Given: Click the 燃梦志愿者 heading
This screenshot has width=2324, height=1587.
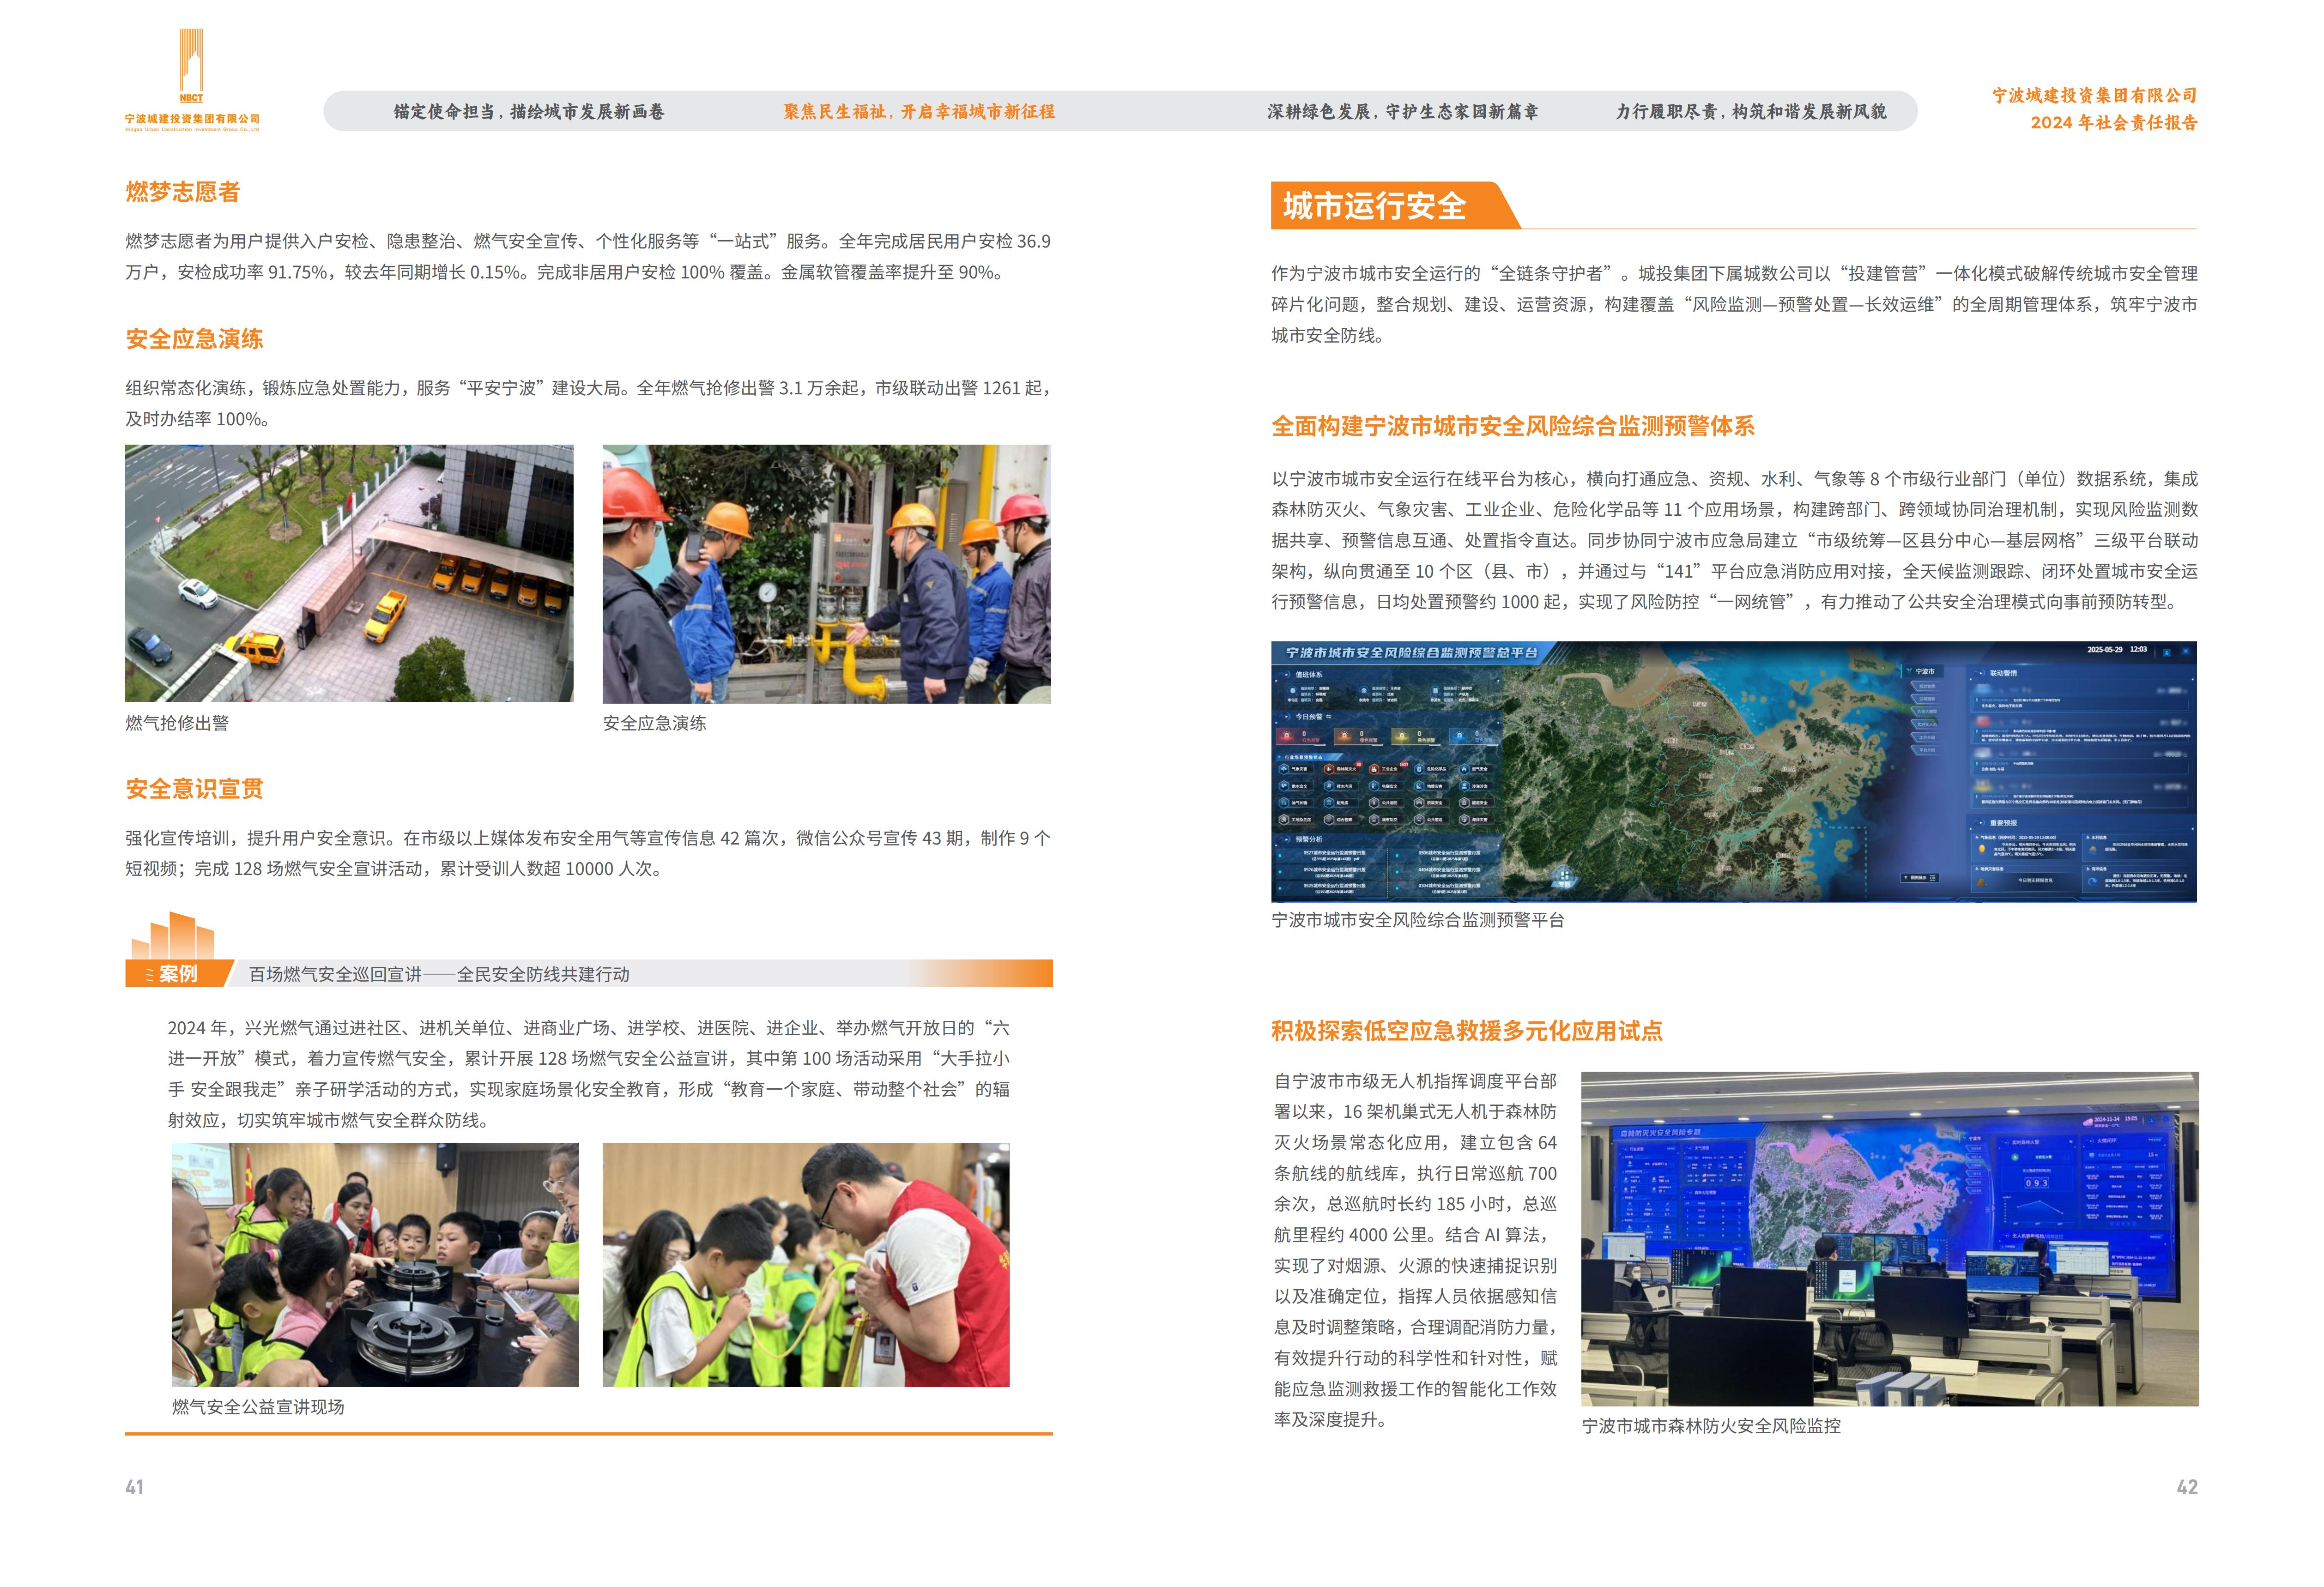Looking at the screenshot, I should [183, 192].
